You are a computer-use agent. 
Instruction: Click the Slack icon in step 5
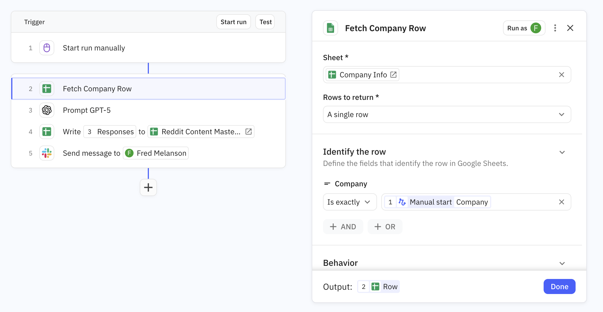pos(47,153)
